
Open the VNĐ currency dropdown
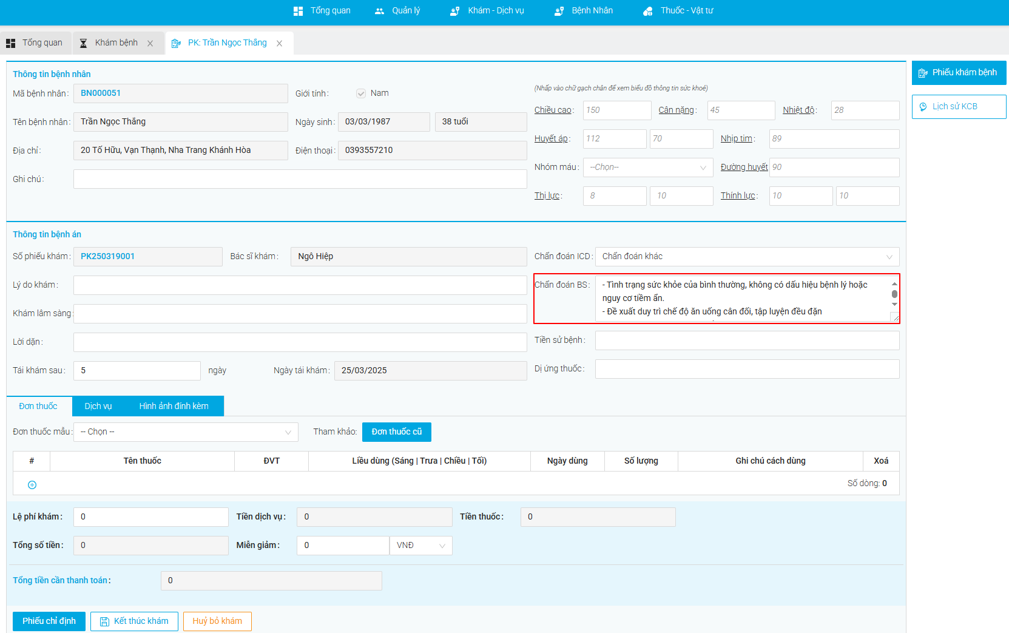pyautogui.click(x=420, y=546)
